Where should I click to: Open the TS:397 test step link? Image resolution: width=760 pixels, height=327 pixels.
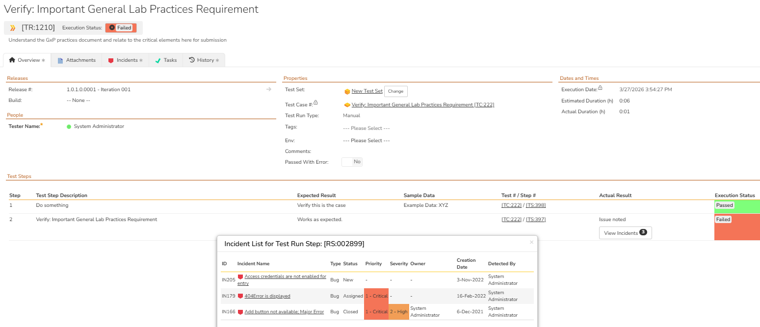tap(536, 220)
